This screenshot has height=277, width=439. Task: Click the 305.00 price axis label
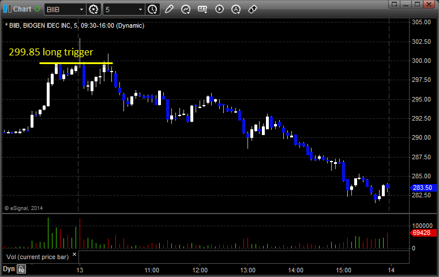click(421, 22)
